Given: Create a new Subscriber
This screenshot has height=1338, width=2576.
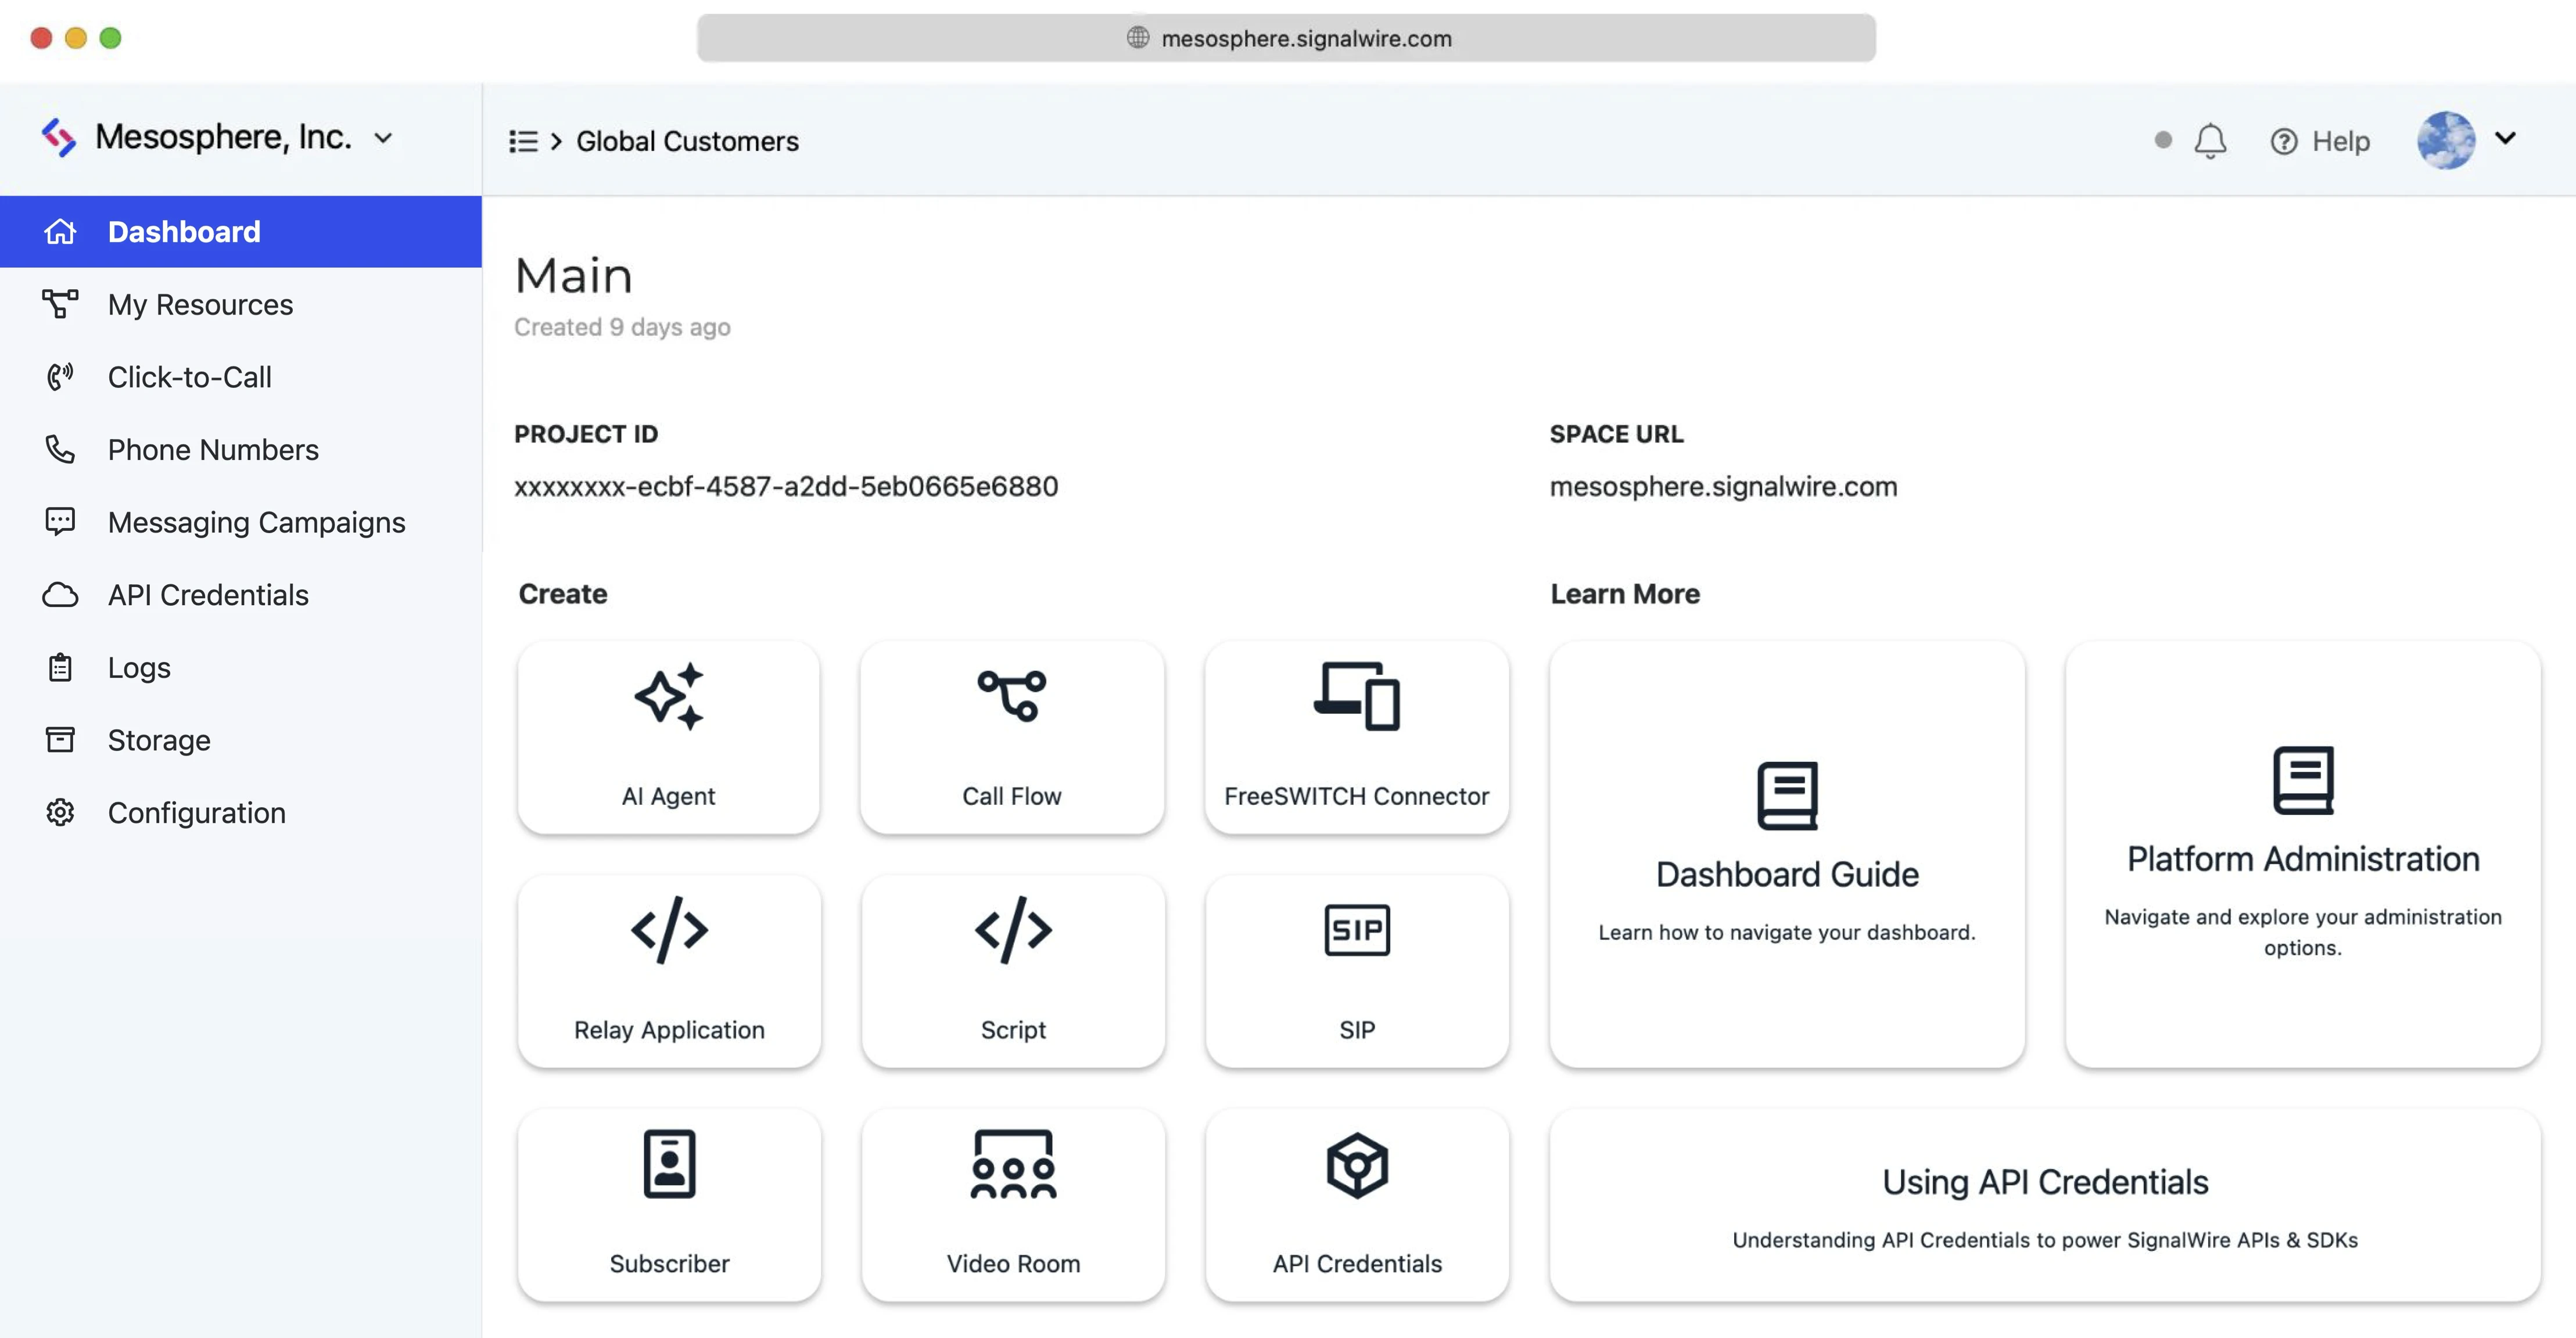Looking at the screenshot, I should (668, 1204).
